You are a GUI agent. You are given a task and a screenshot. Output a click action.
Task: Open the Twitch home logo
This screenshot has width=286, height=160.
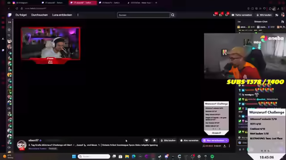(x=10, y=15)
